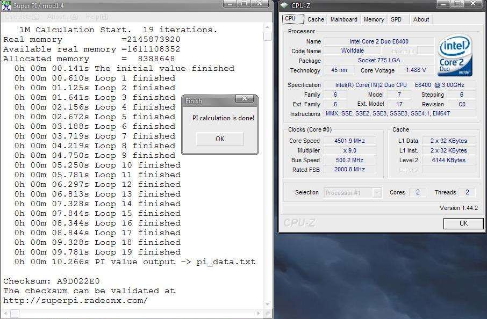Go to CPU-Z About tab

[x=421, y=19]
